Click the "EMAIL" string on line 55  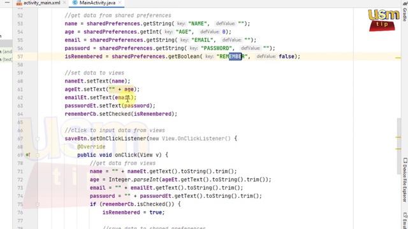click(202, 40)
